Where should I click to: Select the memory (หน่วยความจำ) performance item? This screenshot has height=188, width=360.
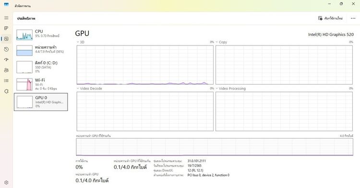pyautogui.click(x=41, y=50)
